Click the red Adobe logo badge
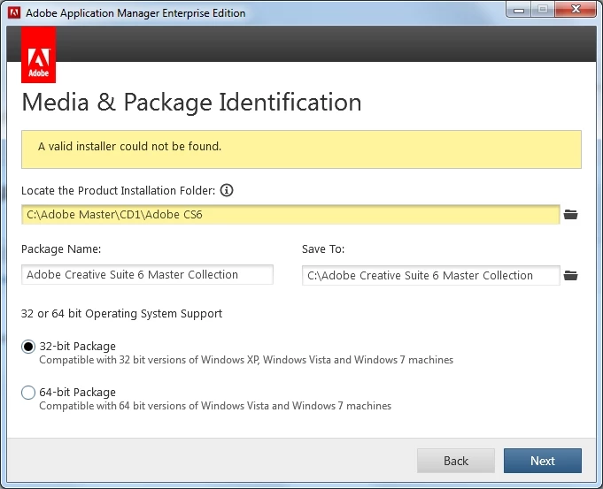603x489 pixels. click(x=38, y=55)
